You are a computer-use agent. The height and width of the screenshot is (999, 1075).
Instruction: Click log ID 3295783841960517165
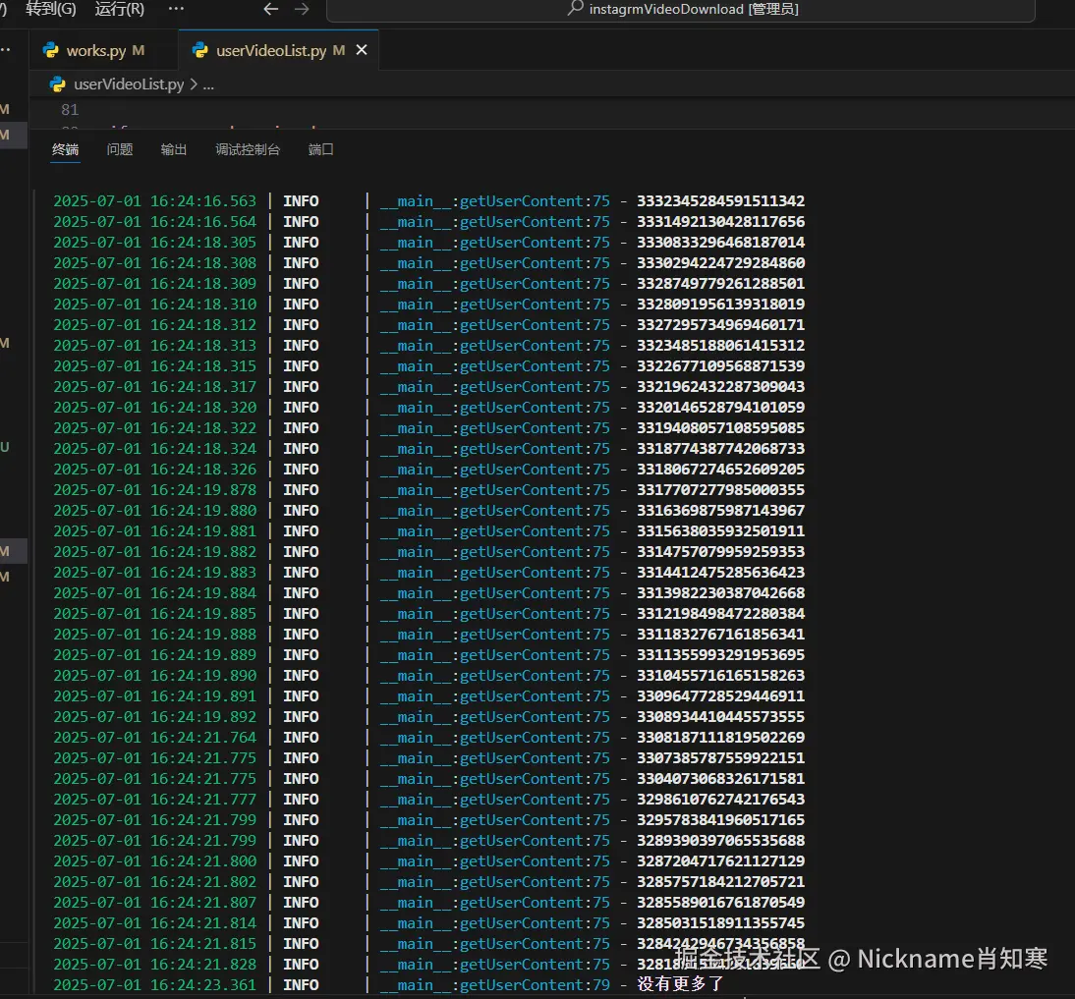[x=720, y=820]
